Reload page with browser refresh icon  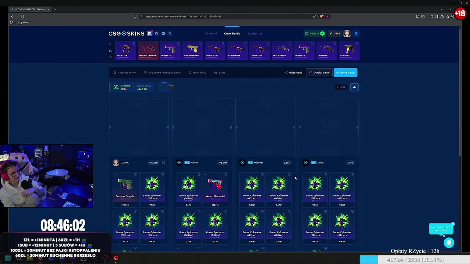click(x=22, y=16)
